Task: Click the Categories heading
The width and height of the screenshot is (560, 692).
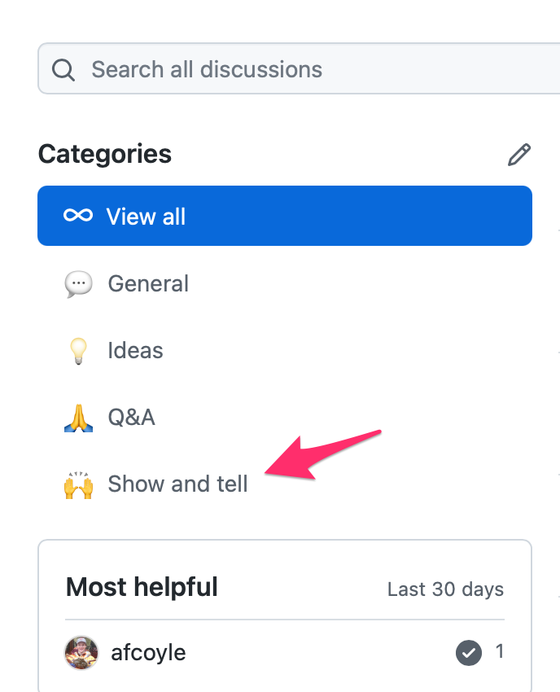Action: click(x=104, y=154)
